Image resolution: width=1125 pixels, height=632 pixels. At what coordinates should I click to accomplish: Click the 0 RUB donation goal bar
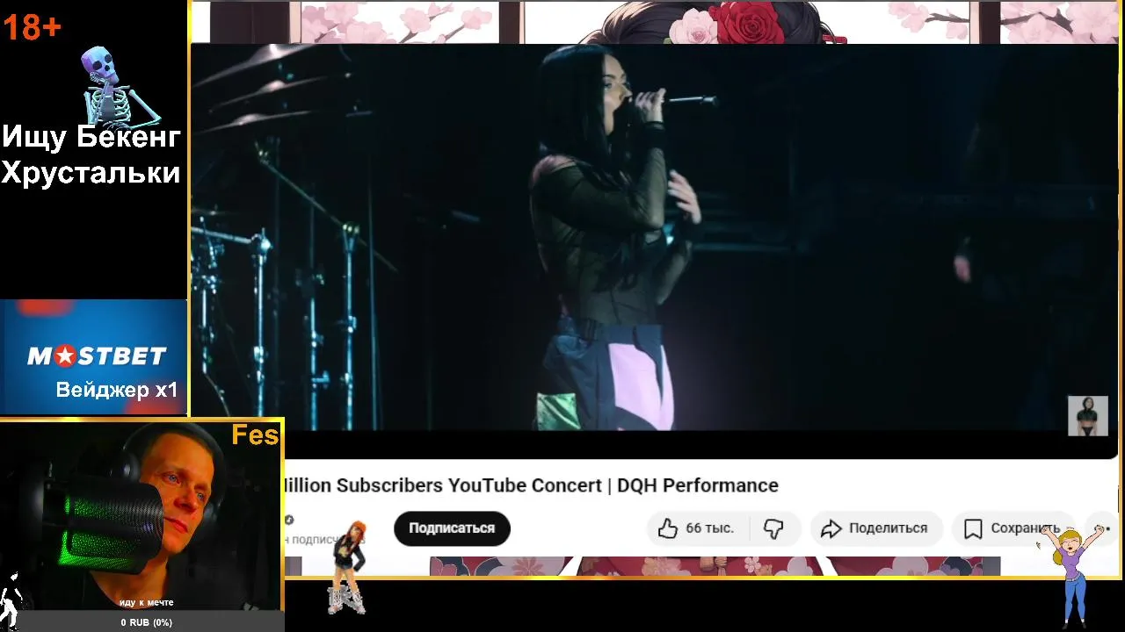tap(146, 622)
